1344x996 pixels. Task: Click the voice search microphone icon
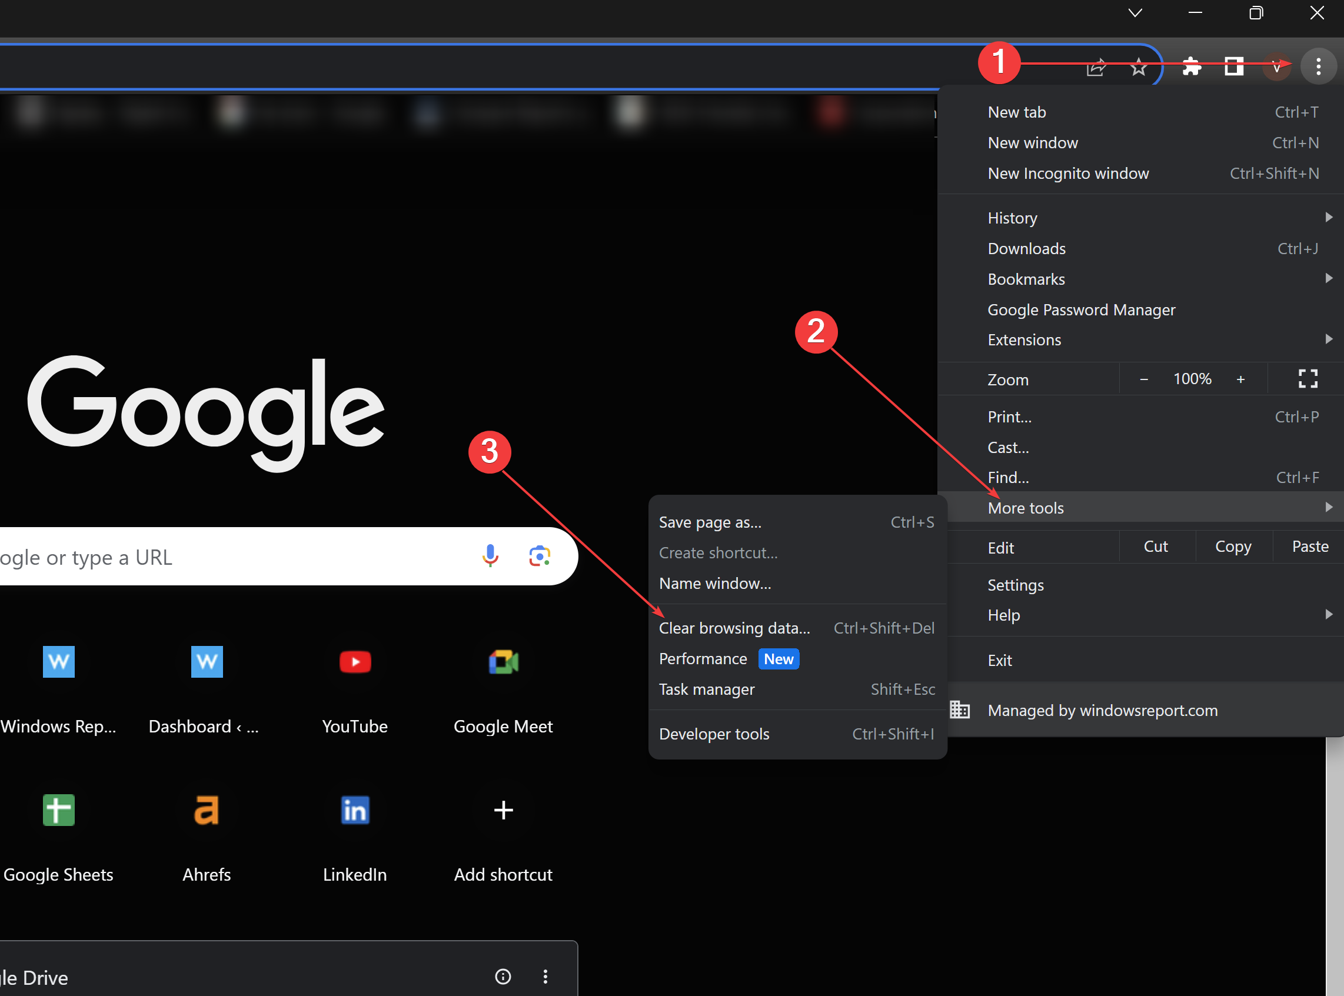point(490,555)
